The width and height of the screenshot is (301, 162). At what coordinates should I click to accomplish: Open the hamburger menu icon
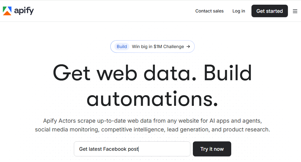(x=295, y=11)
